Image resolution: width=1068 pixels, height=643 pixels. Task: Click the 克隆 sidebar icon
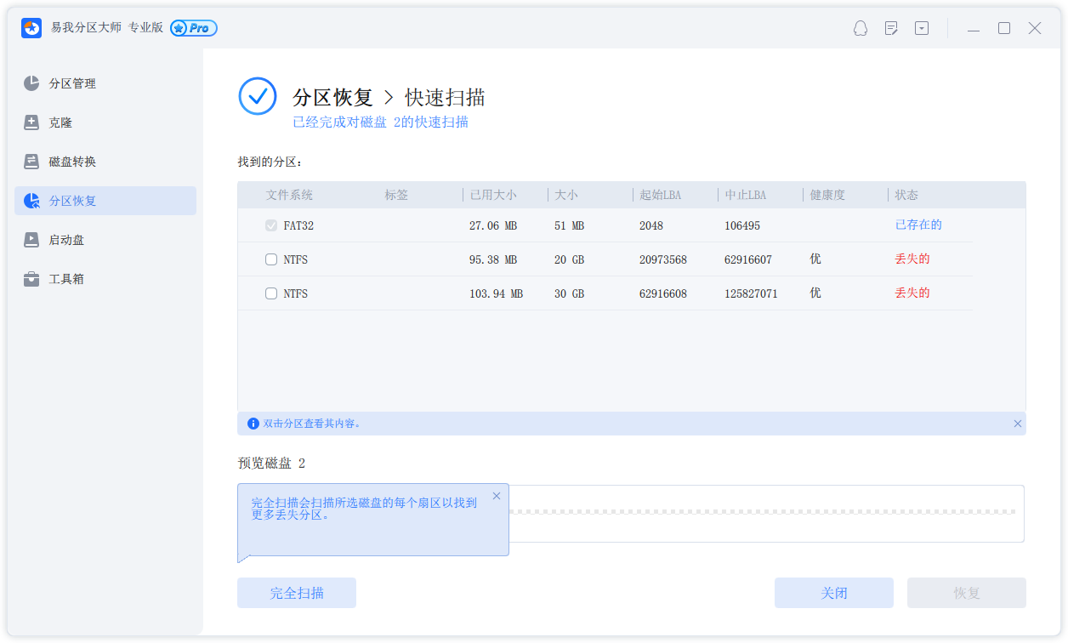(x=31, y=122)
